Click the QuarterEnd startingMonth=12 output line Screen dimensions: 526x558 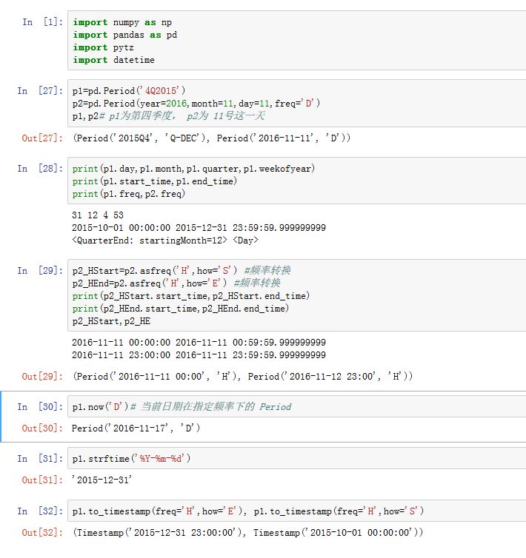point(164,240)
